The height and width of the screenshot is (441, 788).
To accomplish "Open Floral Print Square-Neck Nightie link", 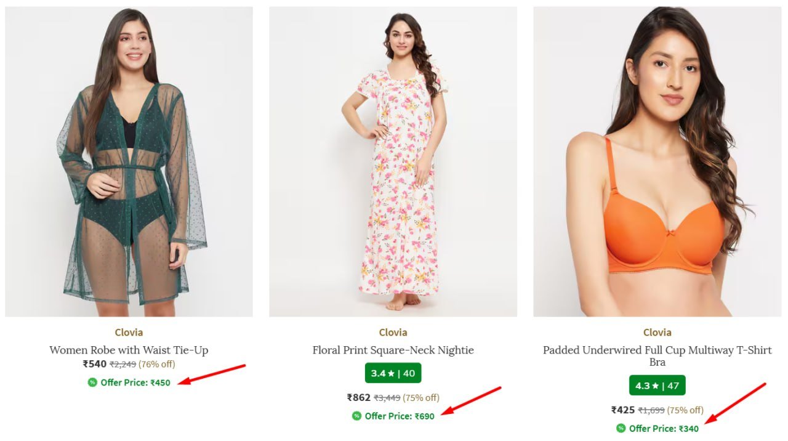I will point(393,350).
